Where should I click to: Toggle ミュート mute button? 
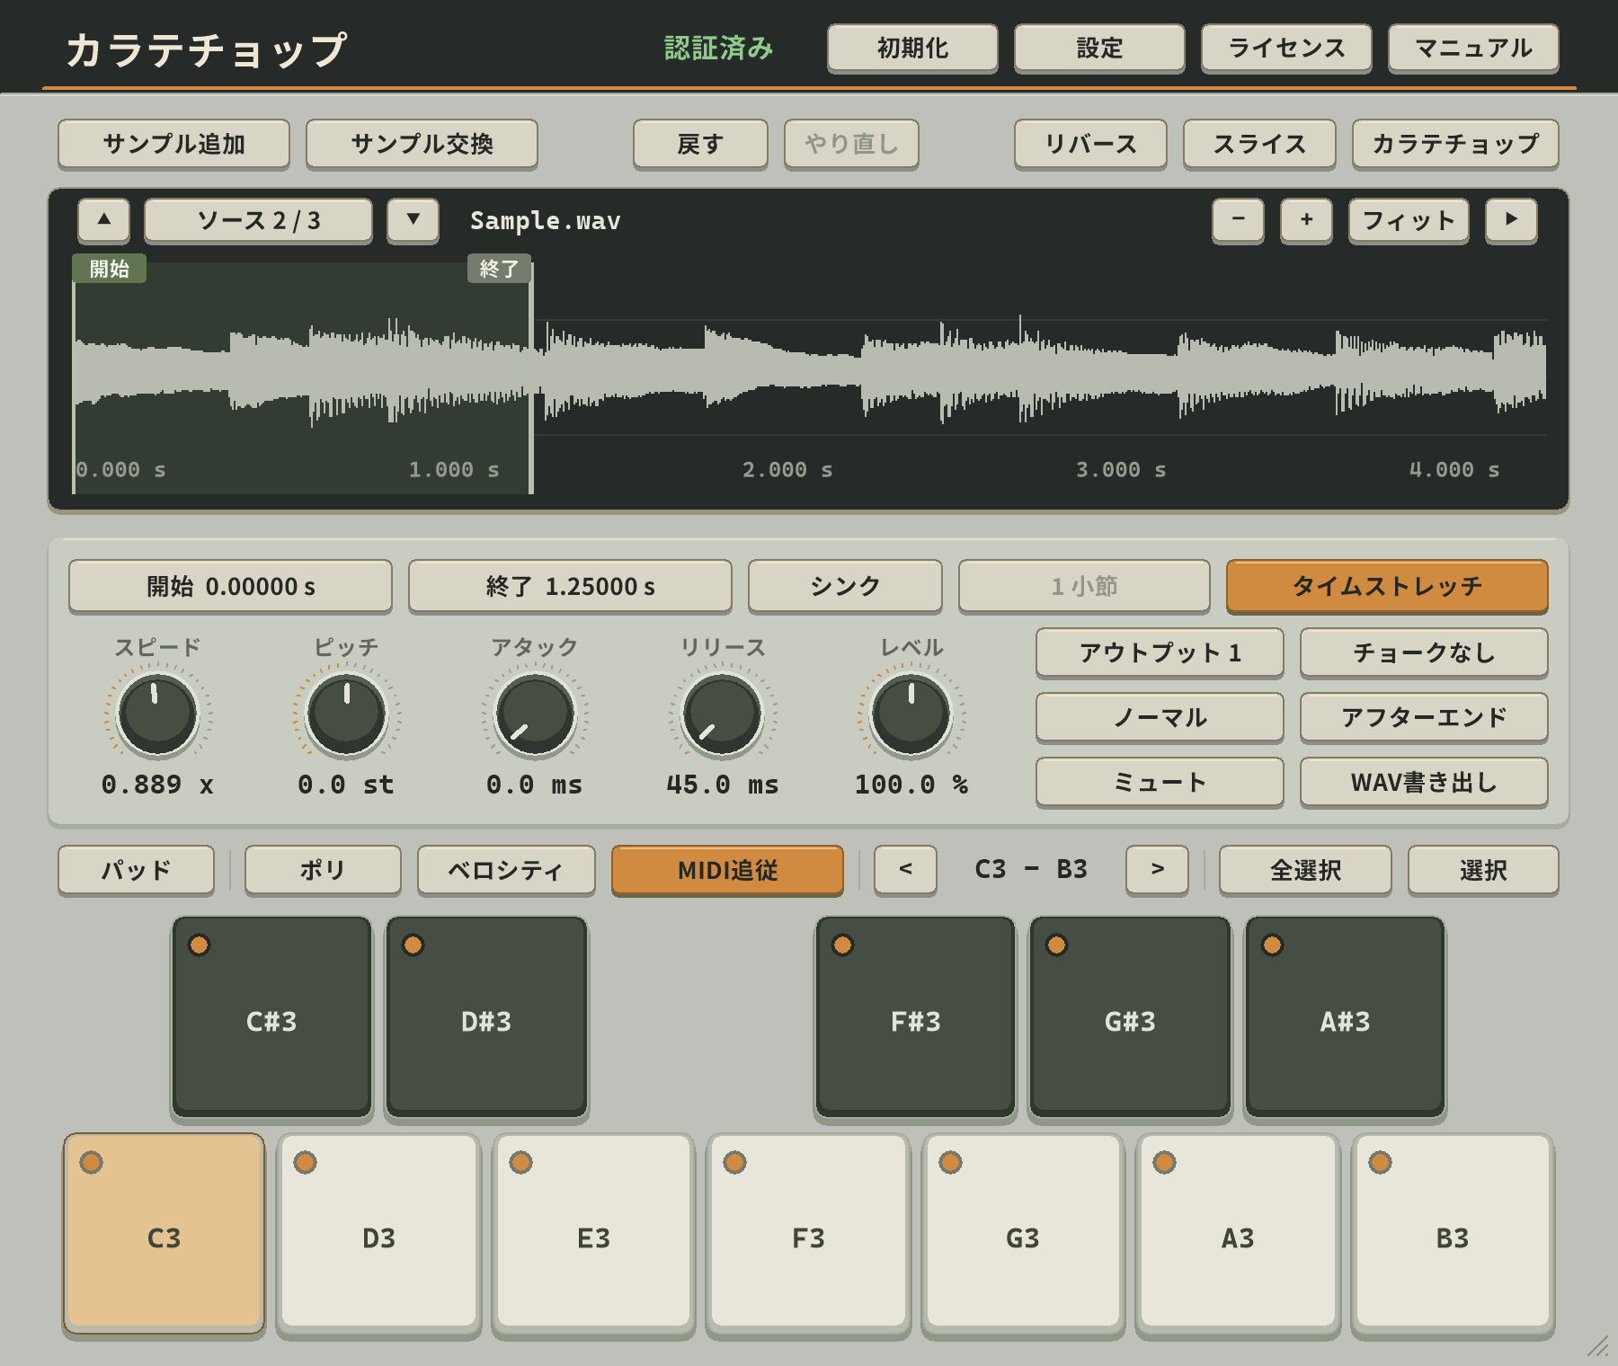(1160, 782)
